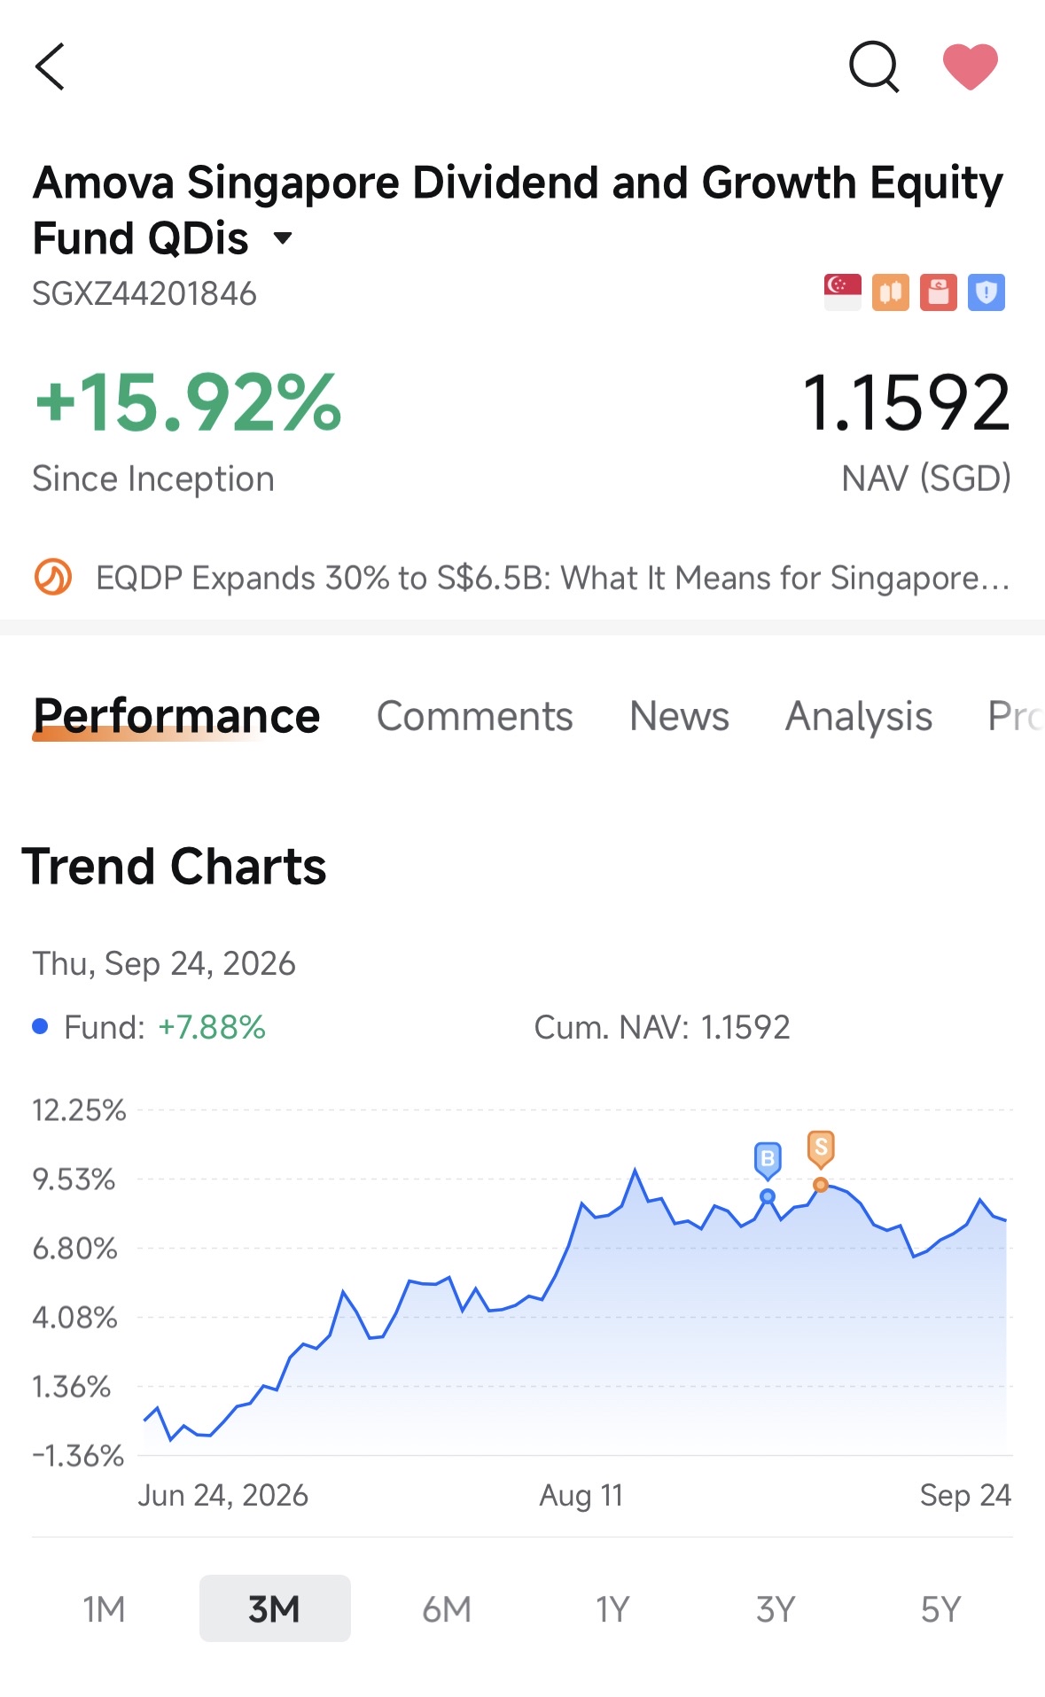Tap the Singapore flag badge
Image resolution: width=1045 pixels, height=1697 pixels.
coord(842,292)
